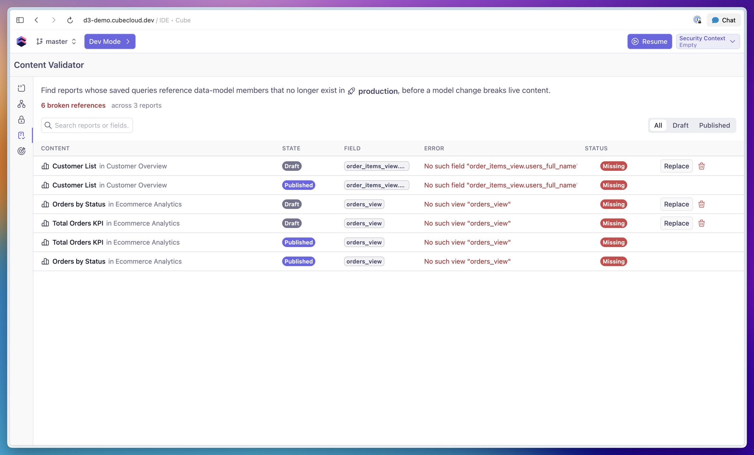Open draft Orders by Status report name
Viewport: 754px width, 455px height.
[79, 204]
